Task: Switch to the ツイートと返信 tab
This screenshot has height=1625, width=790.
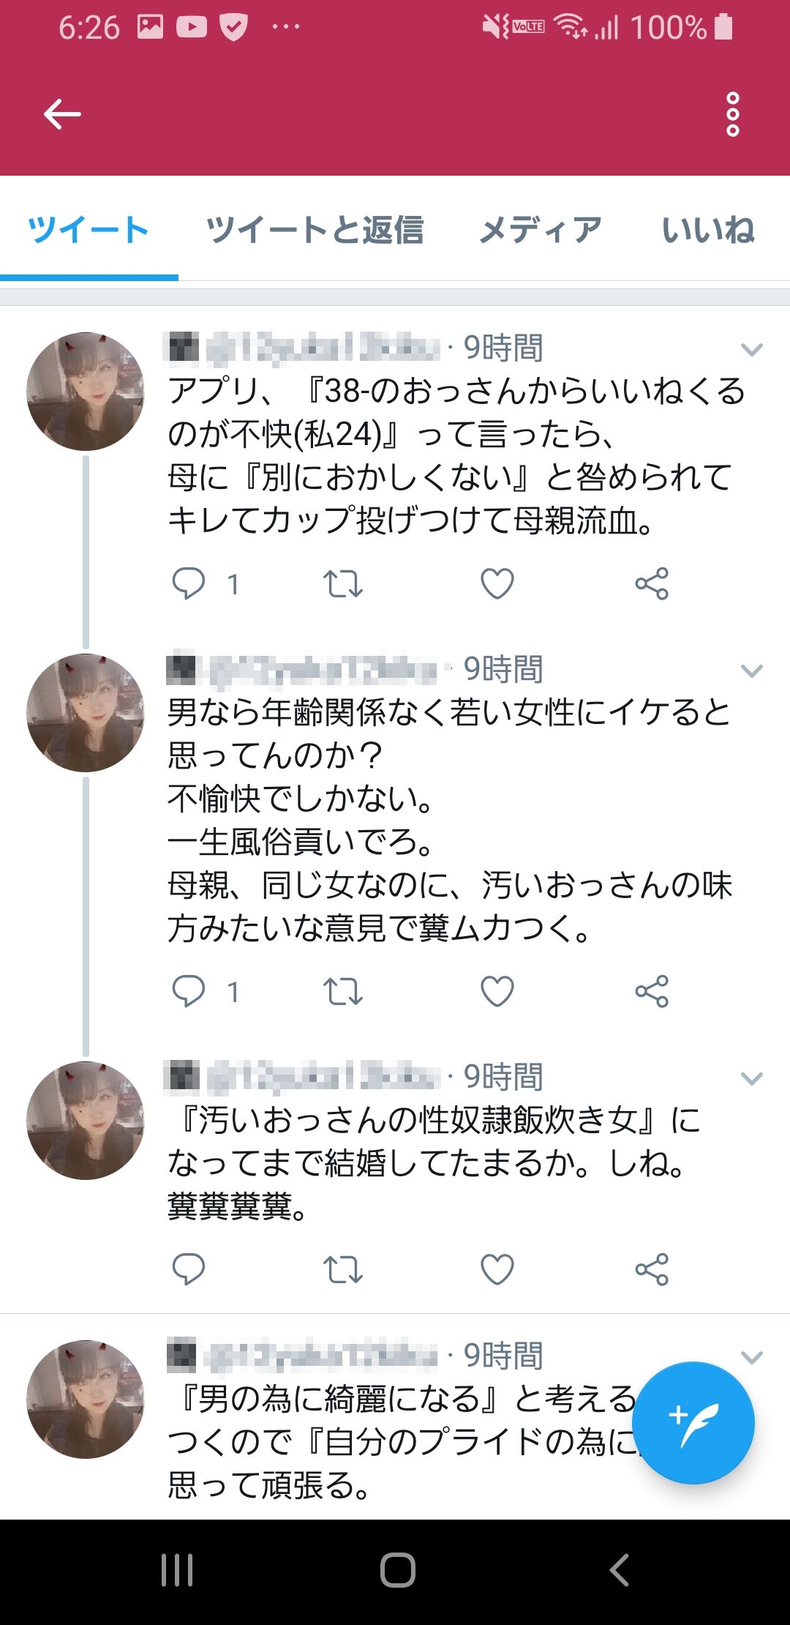Action: pos(315,230)
